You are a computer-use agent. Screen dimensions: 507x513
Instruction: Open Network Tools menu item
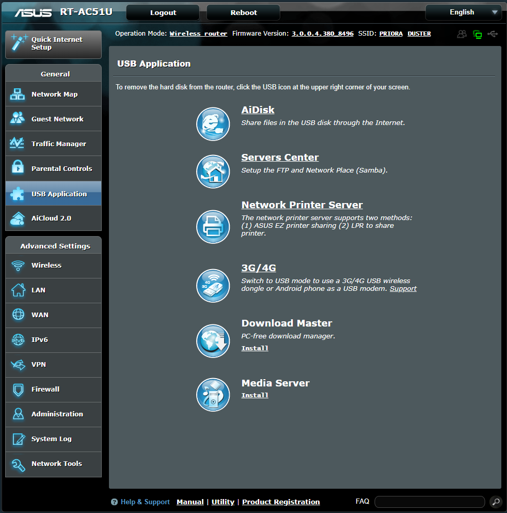(x=53, y=464)
